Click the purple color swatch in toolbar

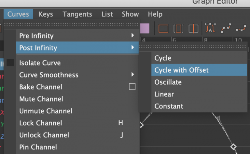[145, 28]
